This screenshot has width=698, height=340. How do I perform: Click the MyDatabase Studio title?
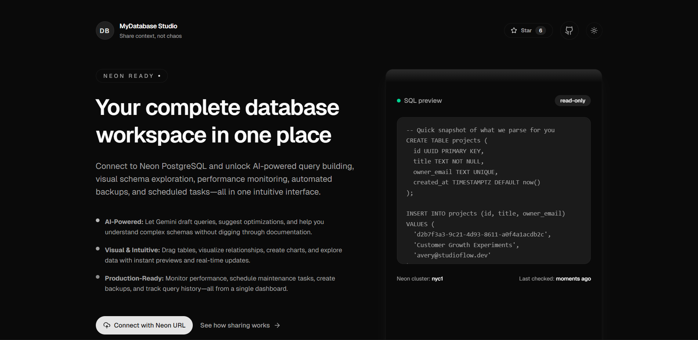click(148, 26)
